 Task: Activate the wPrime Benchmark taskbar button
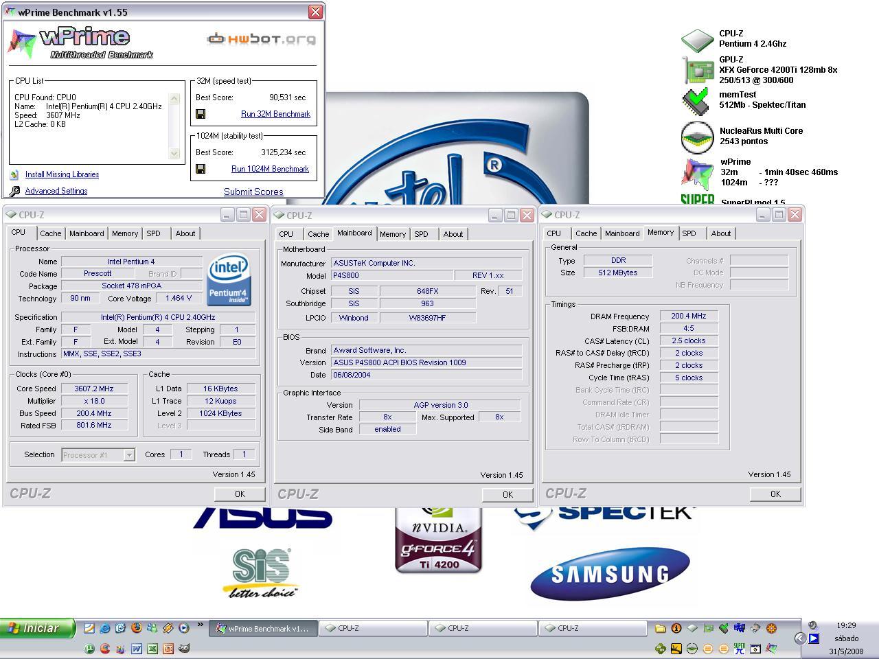(263, 628)
